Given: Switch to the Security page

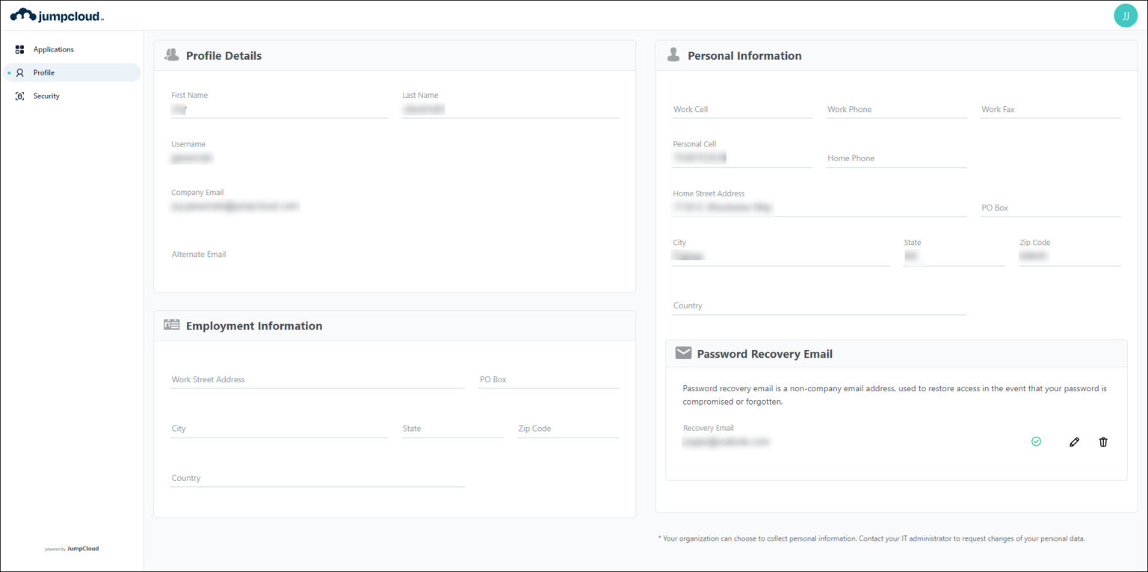Looking at the screenshot, I should [46, 96].
